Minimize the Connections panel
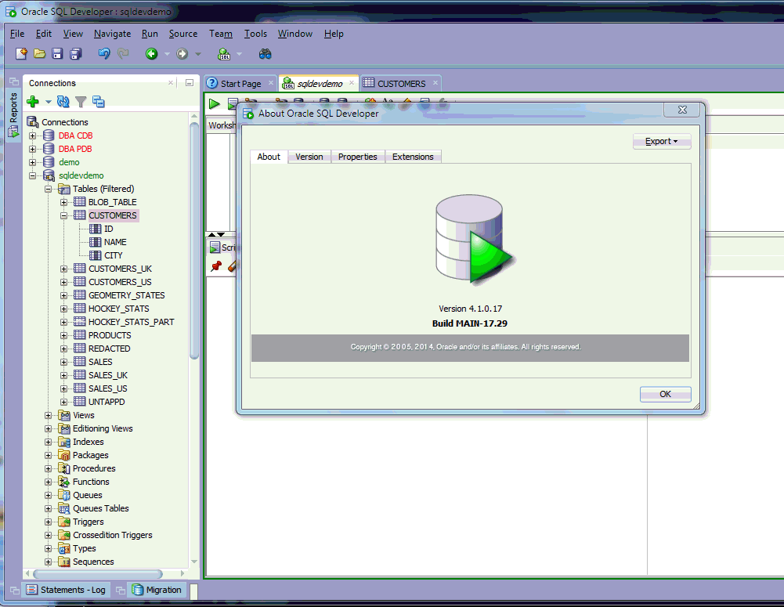Viewport: 784px width, 607px height. pyautogui.click(x=188, y=82)
